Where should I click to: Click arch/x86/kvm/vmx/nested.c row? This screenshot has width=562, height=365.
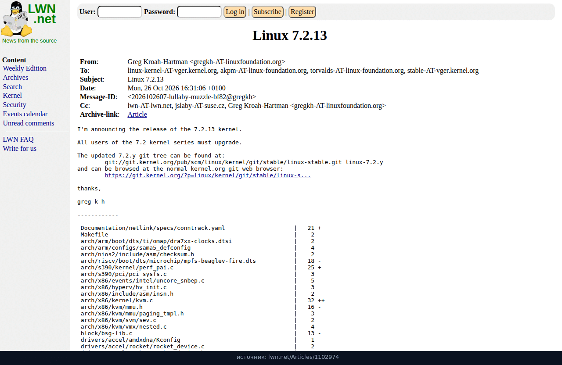point(197,327)
